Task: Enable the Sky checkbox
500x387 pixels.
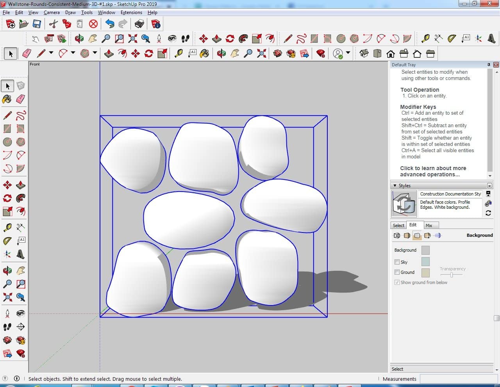Action: tap(397, 262)
